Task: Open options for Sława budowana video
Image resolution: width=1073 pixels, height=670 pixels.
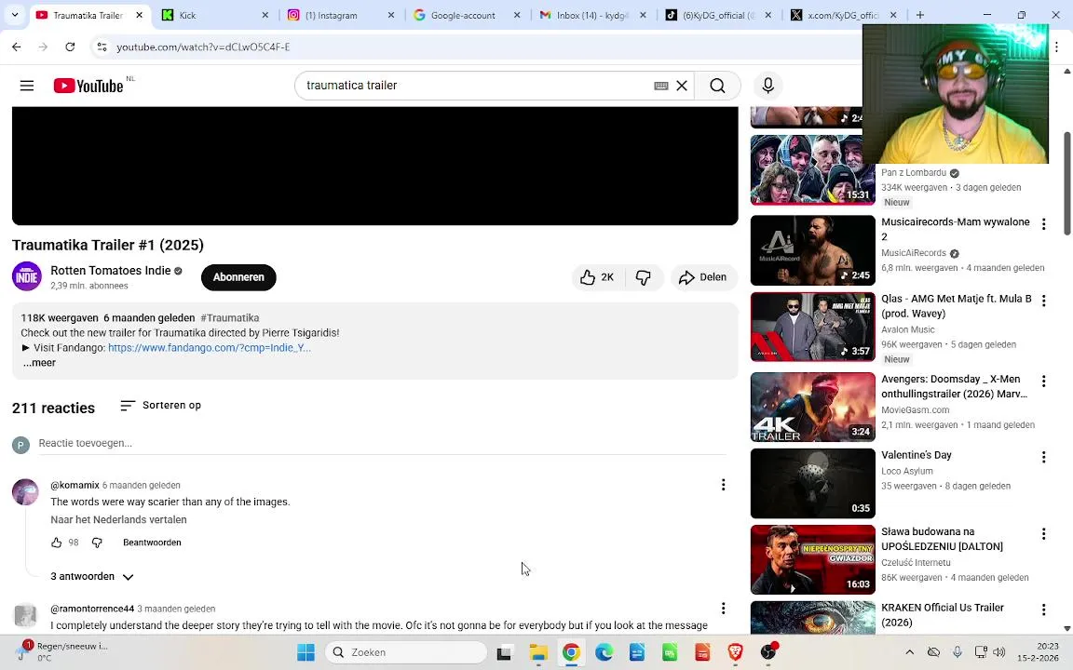Action: [x=1043, y=533]
